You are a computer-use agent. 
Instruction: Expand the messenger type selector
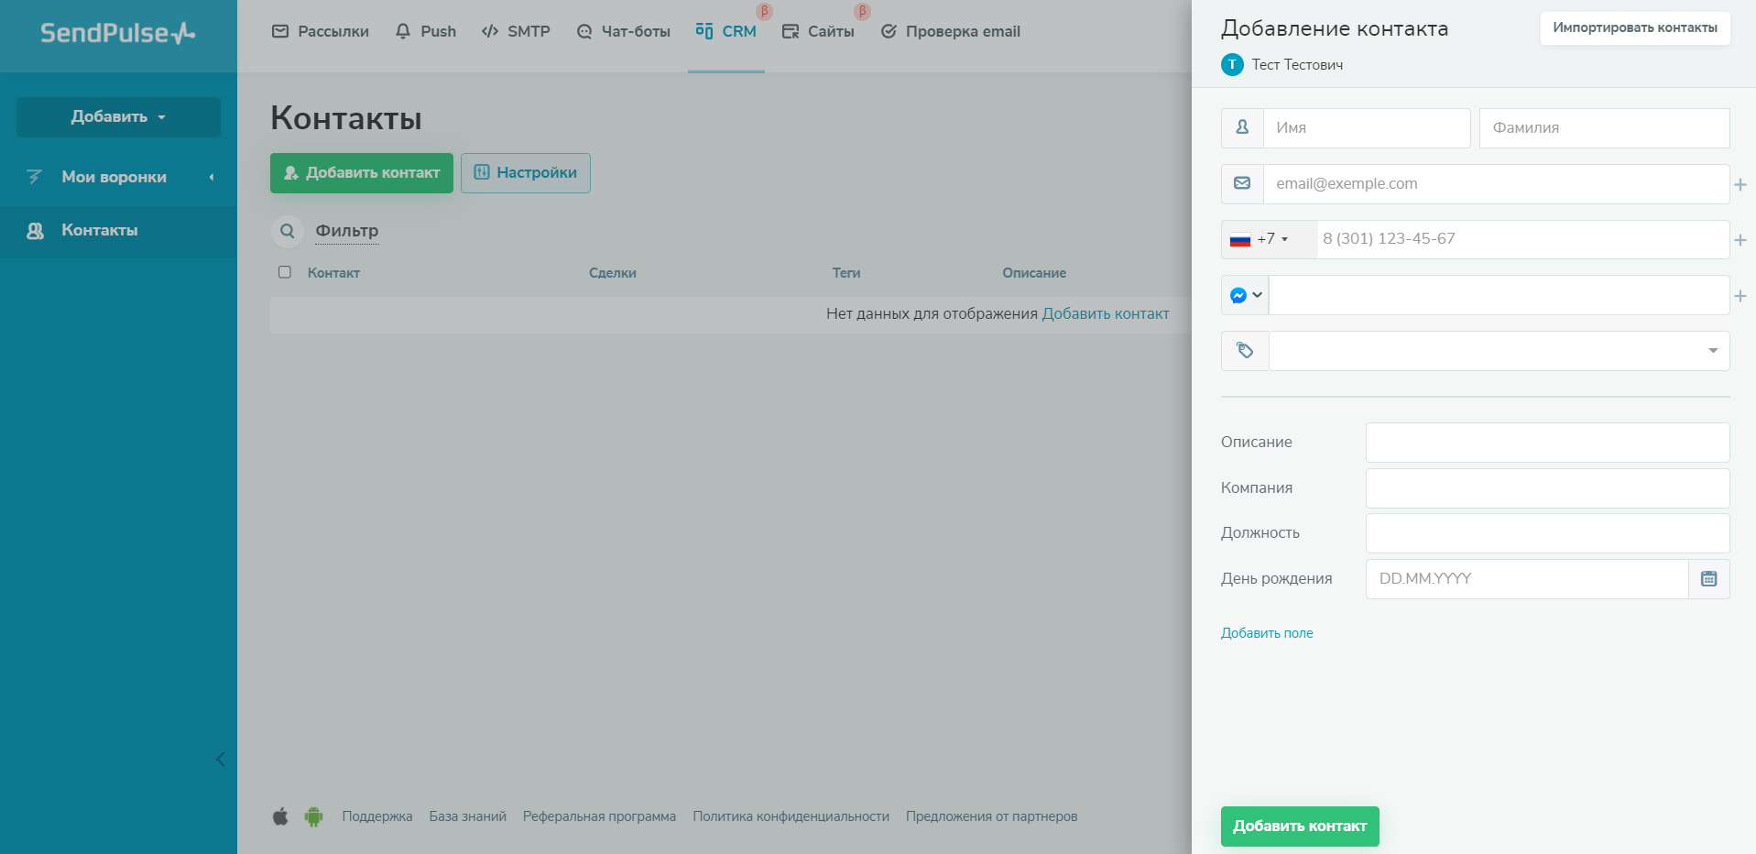click(1246, 295)
